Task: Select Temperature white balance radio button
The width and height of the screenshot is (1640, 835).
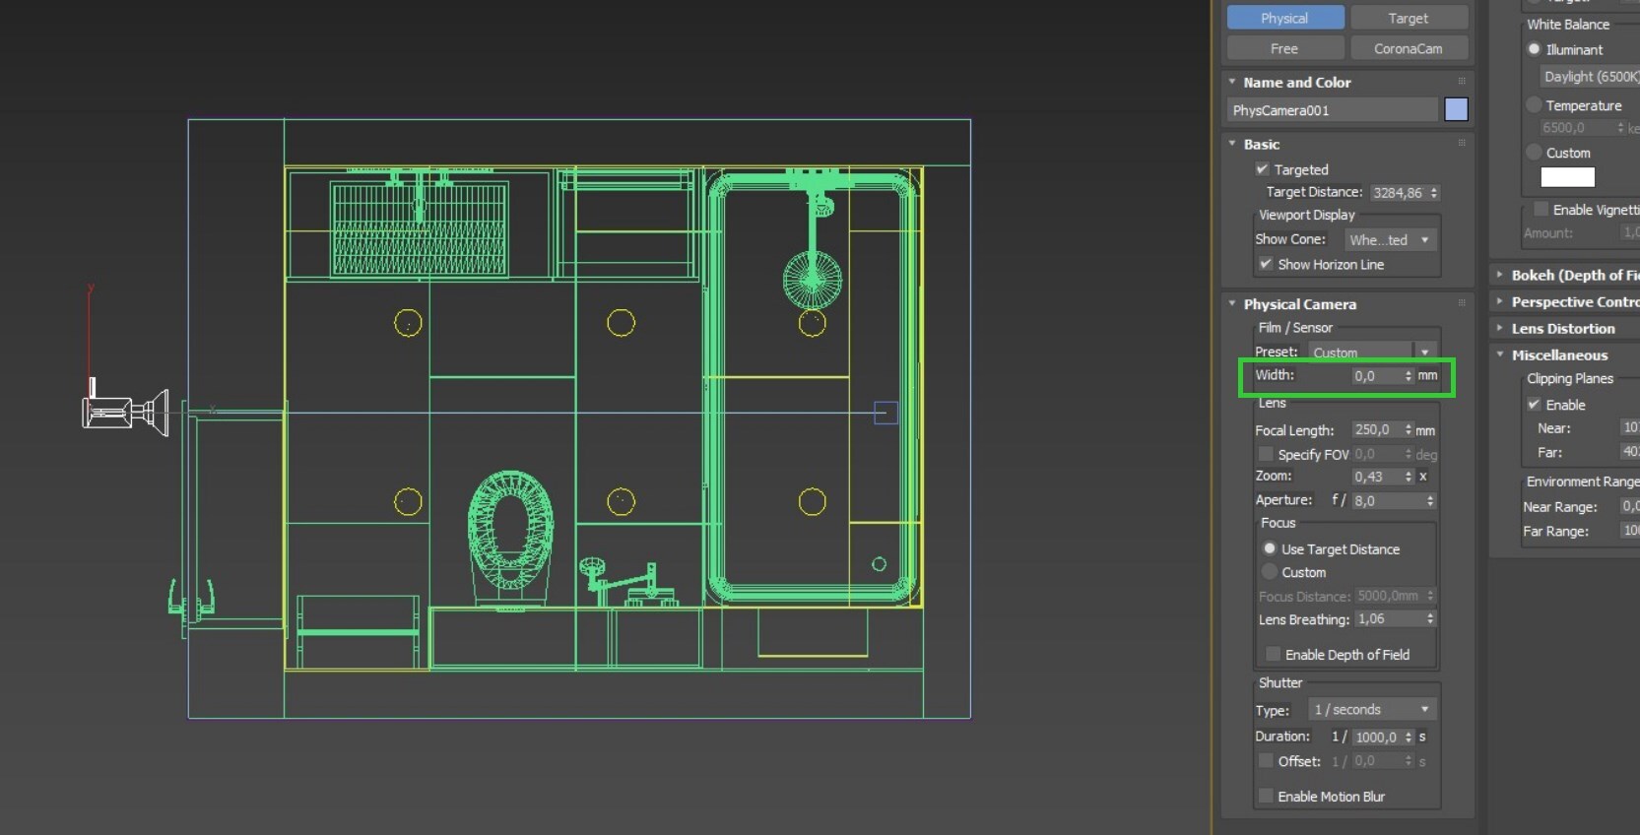Action: pos(1534,104)
